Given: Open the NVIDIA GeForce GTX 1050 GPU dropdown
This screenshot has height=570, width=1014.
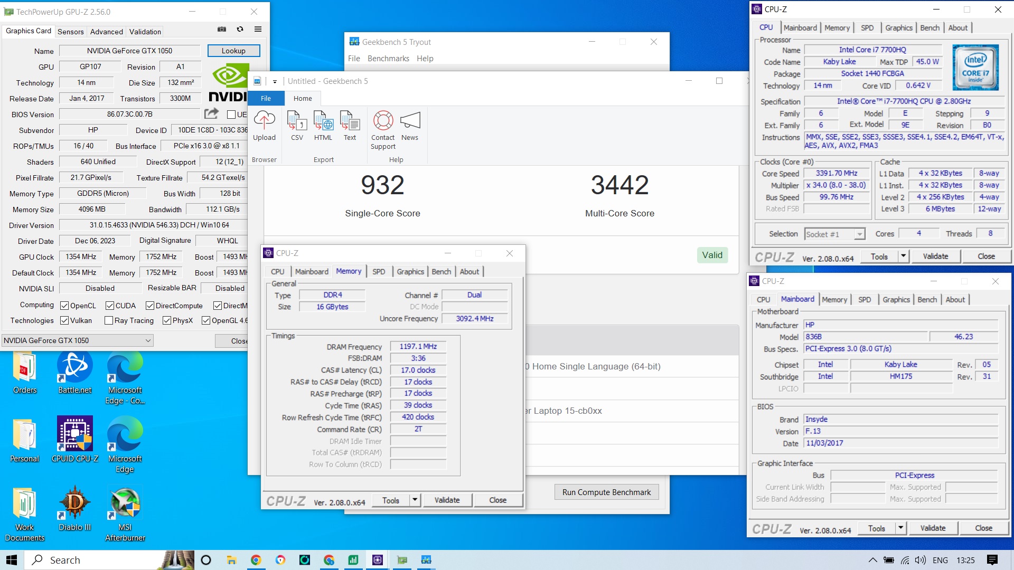Looking at the screenshot, I should pos(78,340).
